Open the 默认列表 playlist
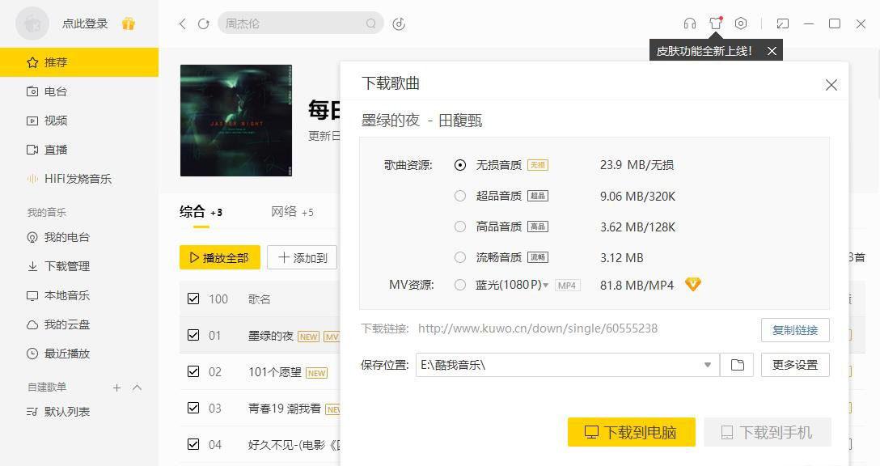 pos(79,412)
